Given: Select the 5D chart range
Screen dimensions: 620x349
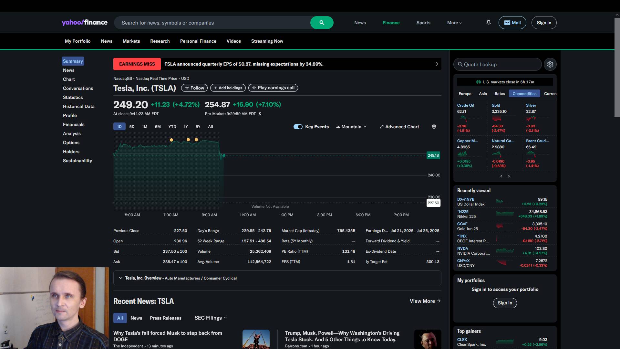Looking at the screenshot, I should (132, 127).
